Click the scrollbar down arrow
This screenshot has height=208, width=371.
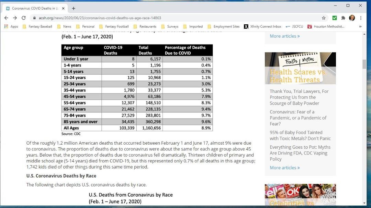[x=364, y=203]
